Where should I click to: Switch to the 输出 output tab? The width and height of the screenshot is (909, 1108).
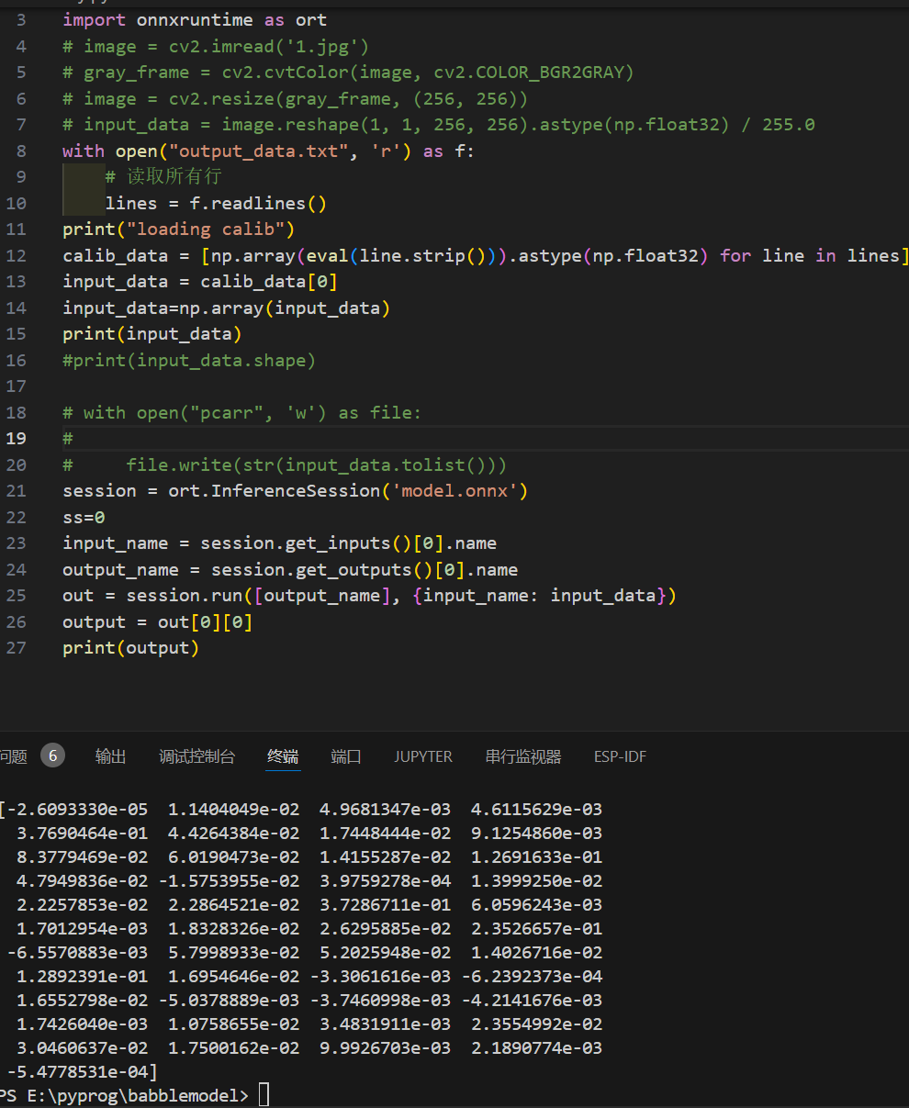[110, 756]
